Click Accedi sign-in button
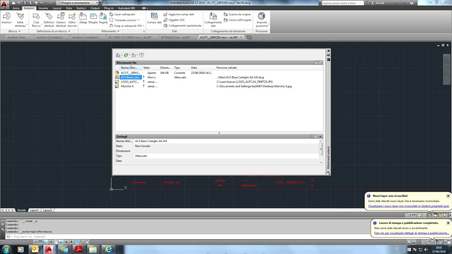Image resolution: width=452 pixels, height=254 pixels. pos(378,3)
